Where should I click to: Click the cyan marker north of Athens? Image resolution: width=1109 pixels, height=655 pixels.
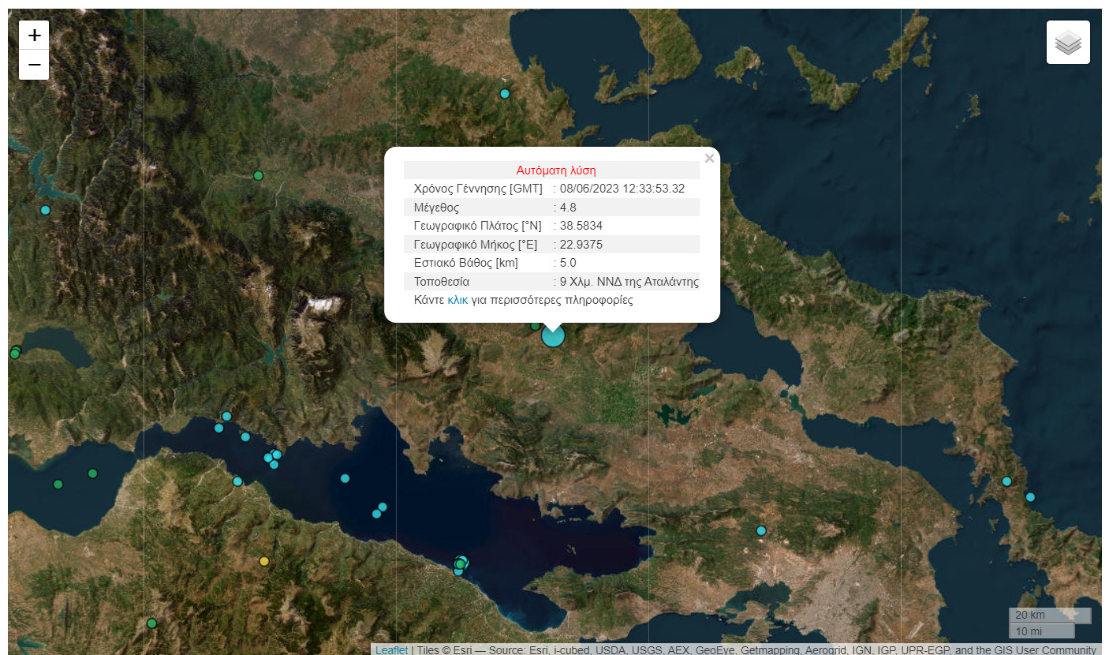(x=761, y=530)
